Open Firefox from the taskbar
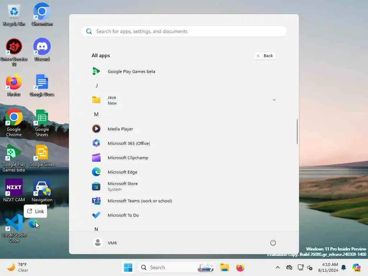Viewport: 368px width, 276px height. click(240, 267)
